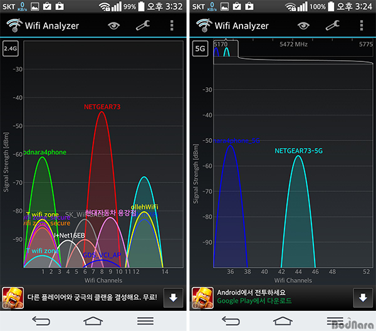
Task: Select ollehWiFi network label
Action: [x=144, y=207]
